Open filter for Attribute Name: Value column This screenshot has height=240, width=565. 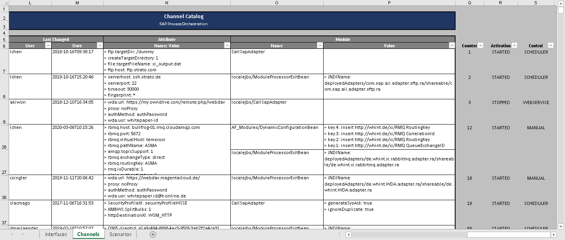click(227, 46)
